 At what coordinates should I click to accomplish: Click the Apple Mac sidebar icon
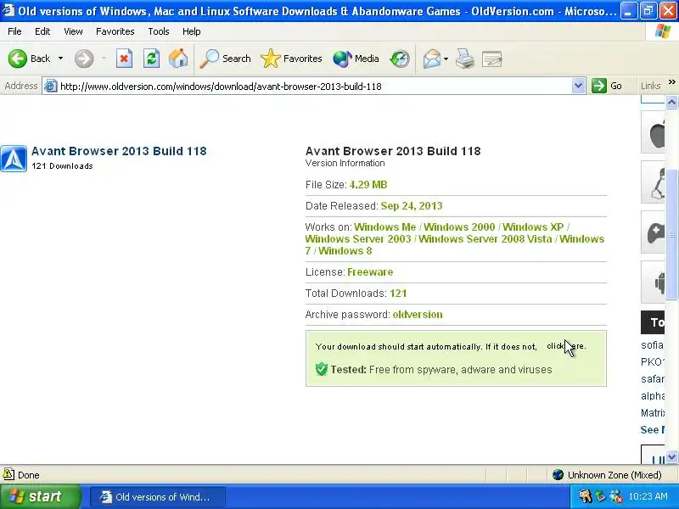point(654,132)
